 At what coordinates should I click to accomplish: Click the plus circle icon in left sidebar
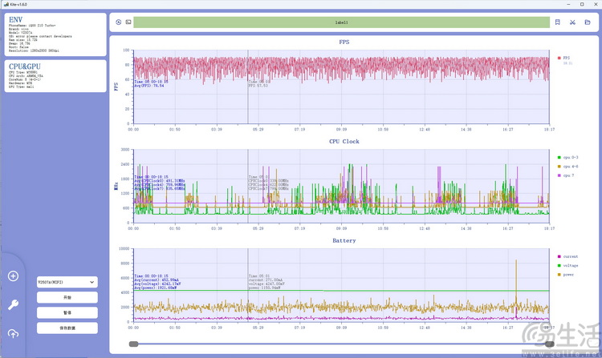click(x=13, y=276)
